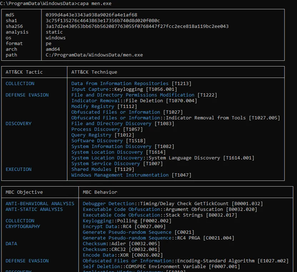Click 'File and Directory Discovery [T1083]'
The width and height of the screenshot is (297, 272).
coord(123,124)
